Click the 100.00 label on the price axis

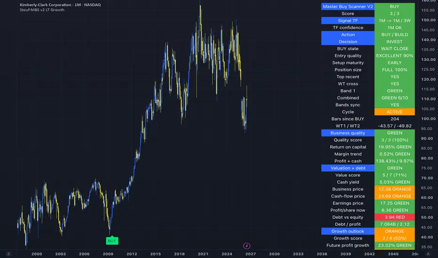click(428, 119)
